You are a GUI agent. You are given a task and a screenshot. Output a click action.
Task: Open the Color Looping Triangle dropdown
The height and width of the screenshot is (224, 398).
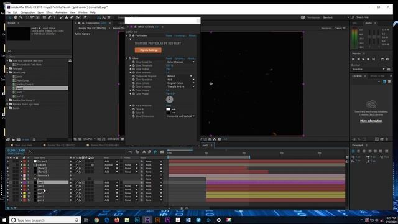point(181,87)
